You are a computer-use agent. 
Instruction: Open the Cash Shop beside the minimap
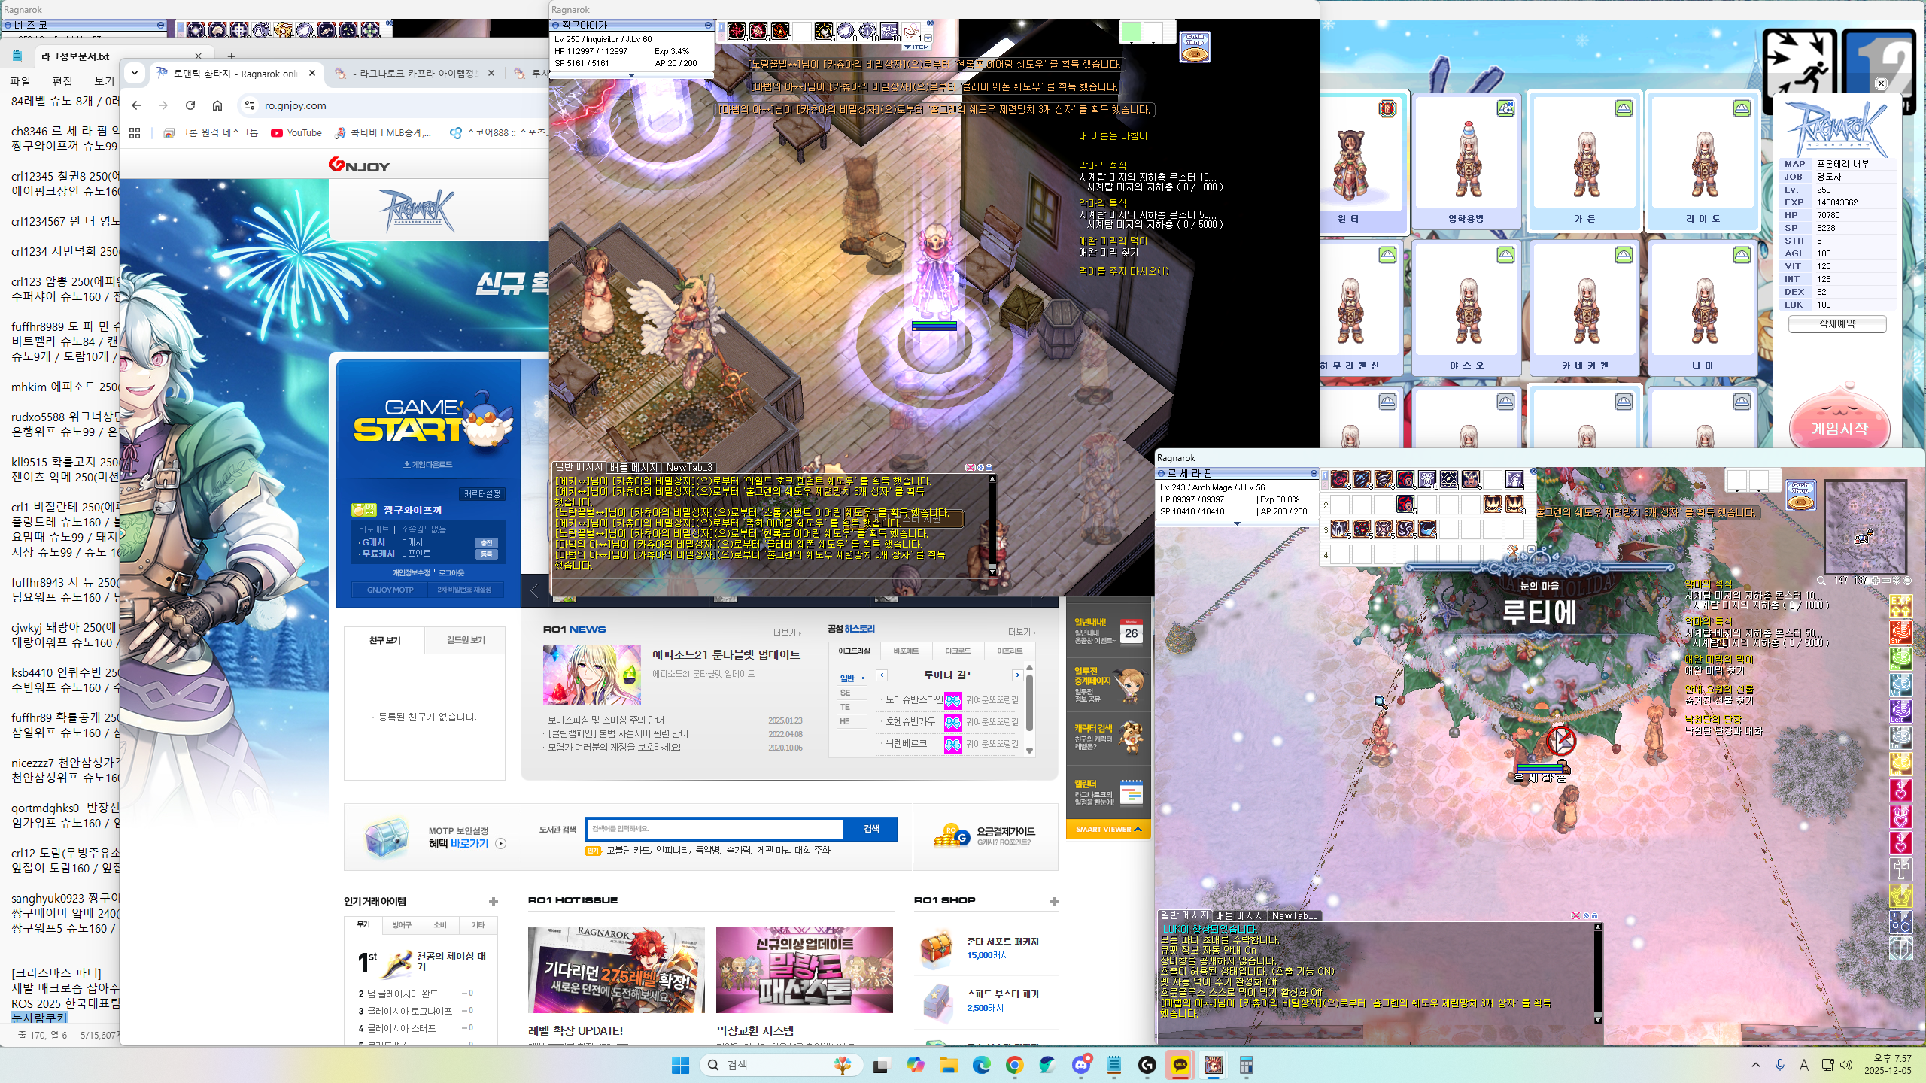coord(1800,495)
